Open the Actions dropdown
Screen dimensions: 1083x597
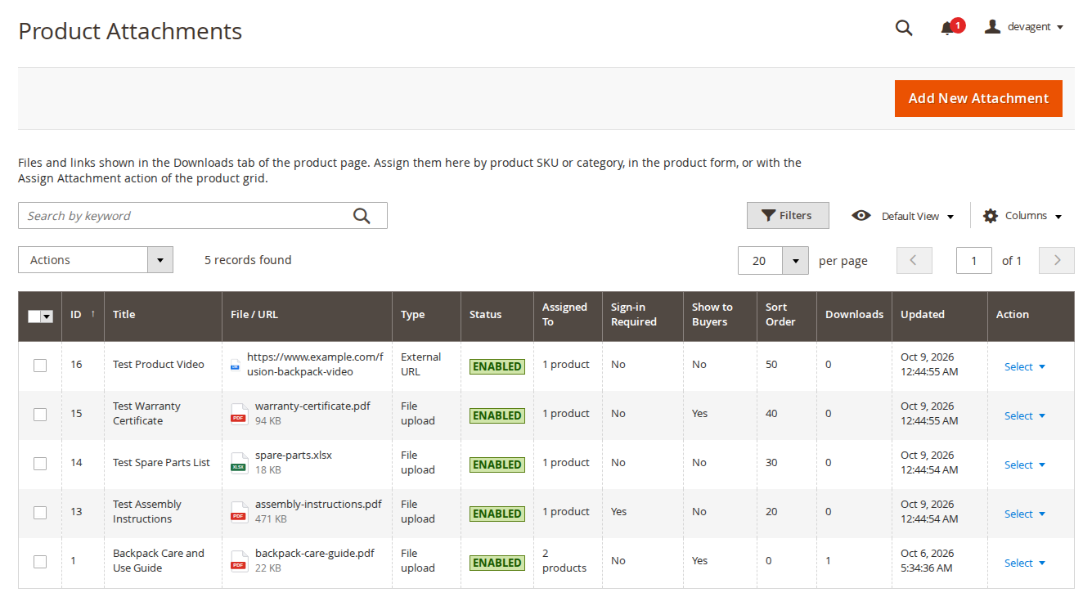point(96,260)
